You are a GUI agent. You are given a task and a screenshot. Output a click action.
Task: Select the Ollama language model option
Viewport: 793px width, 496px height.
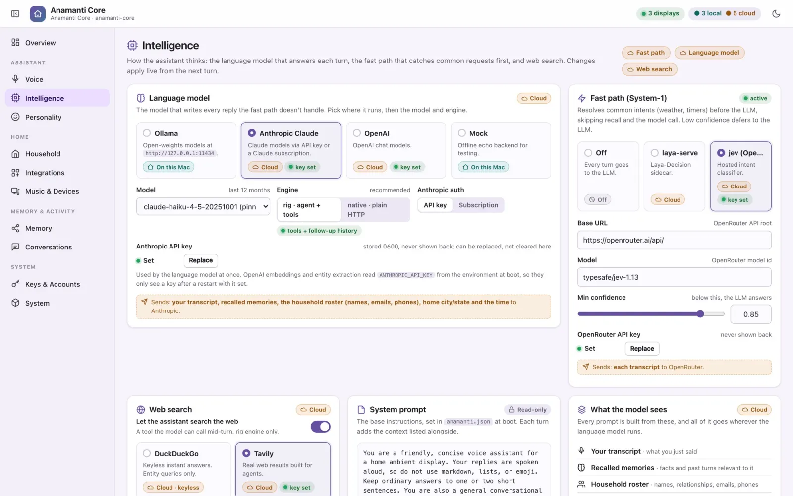click(186, 150)
